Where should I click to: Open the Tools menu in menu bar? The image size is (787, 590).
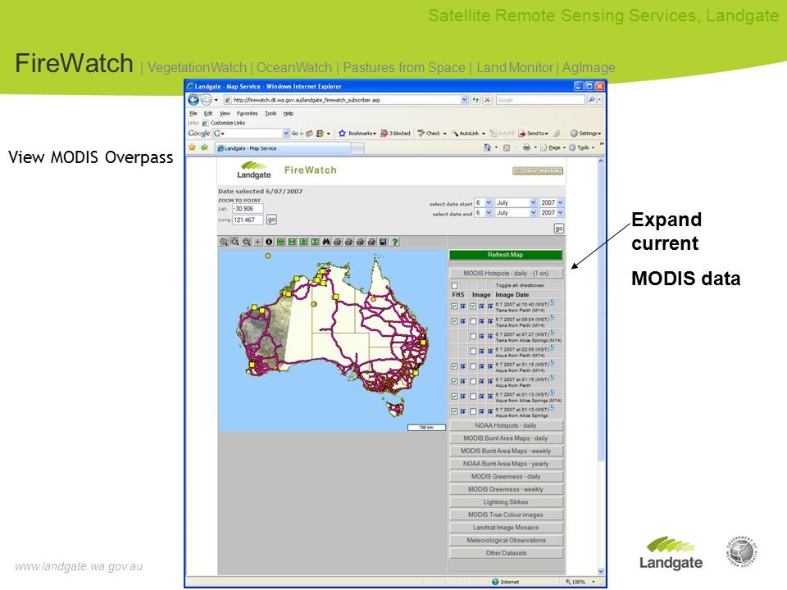[x=271, y=113]
